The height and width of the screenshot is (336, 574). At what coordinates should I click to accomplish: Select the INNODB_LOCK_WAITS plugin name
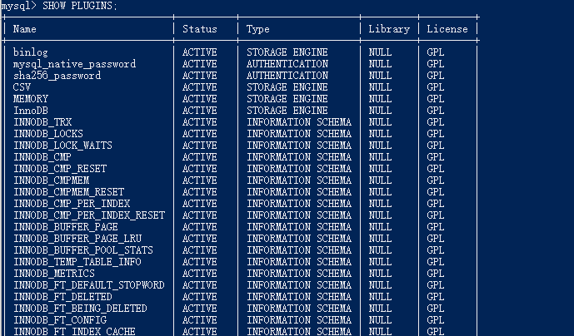click(x=62, y=146)
